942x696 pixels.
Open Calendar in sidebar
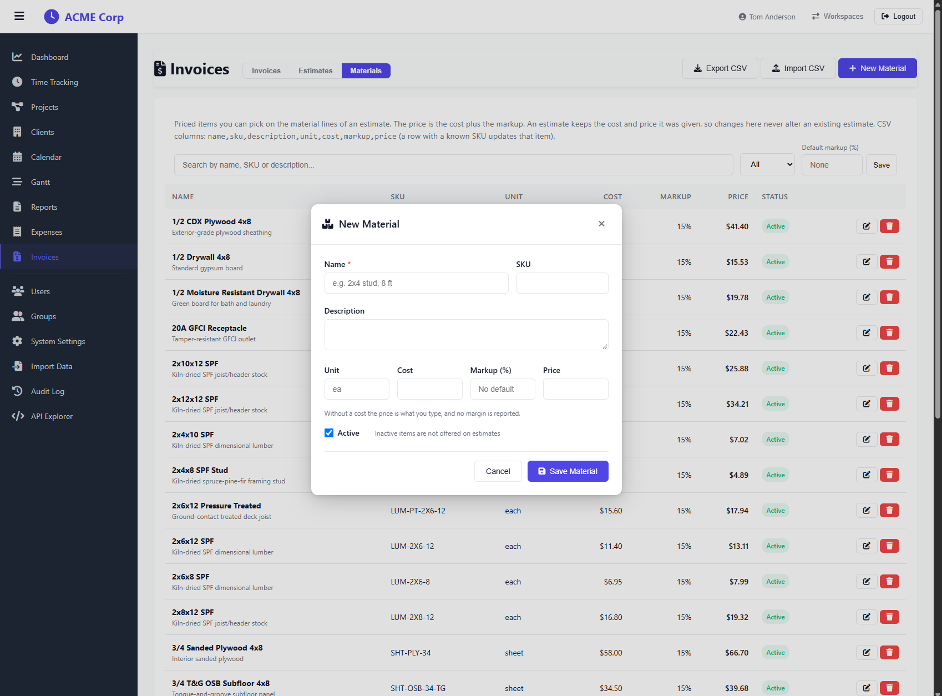(x=69, y=157)
